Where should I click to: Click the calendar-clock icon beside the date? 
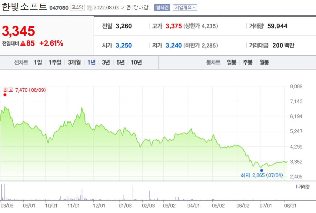(89, 8)
